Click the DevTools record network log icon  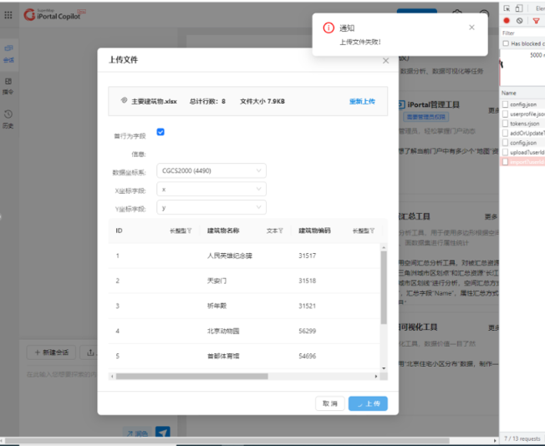point(507,20)
